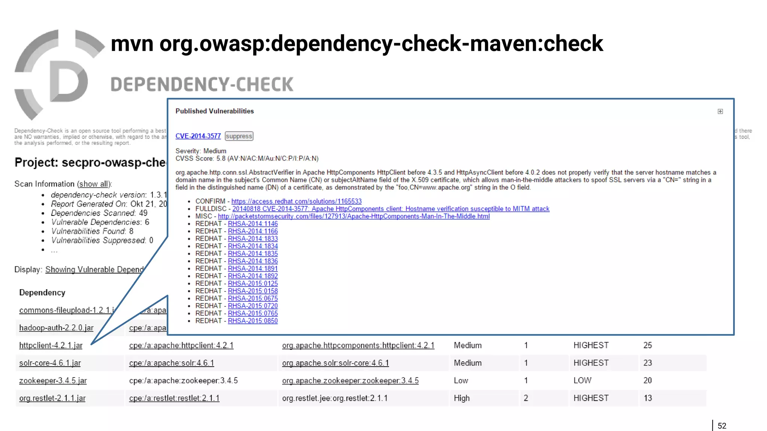The height and width of the screenshot is (431, 767).
Task: Open REDHAT advisory RHSA-2014:1891
Action: coord(253,269)
